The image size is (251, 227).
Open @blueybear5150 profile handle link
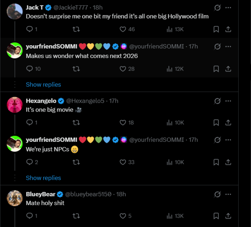88,194
